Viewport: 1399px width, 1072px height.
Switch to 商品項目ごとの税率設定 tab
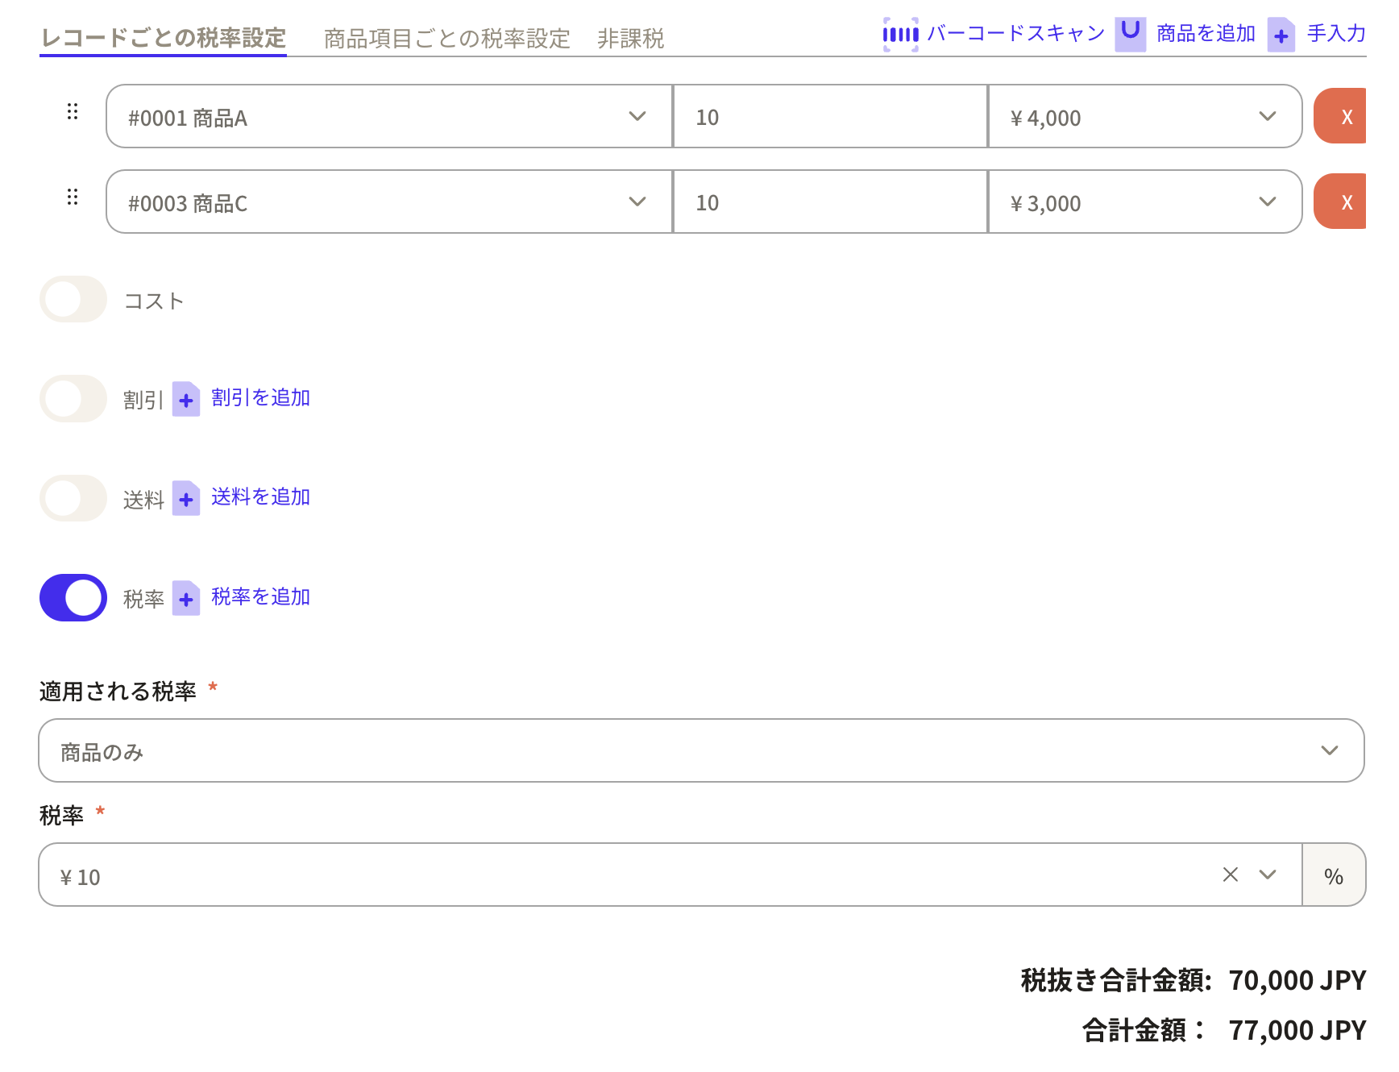pyautogui.click(x=446, y=39)
